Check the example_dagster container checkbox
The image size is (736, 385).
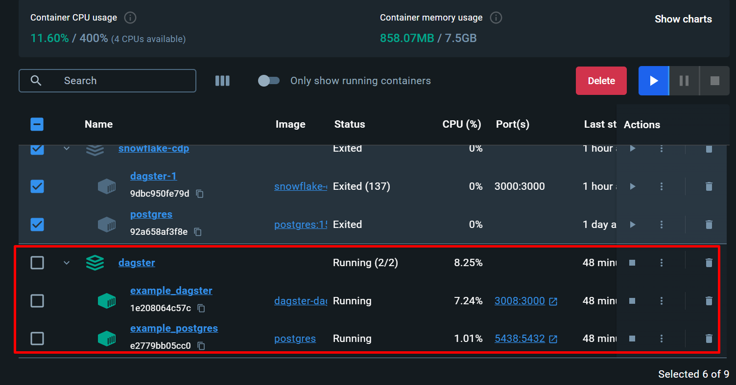click(37, 301)
